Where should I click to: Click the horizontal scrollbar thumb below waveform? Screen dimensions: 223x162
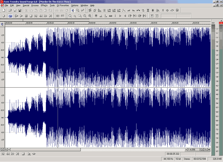pos(46,150)
